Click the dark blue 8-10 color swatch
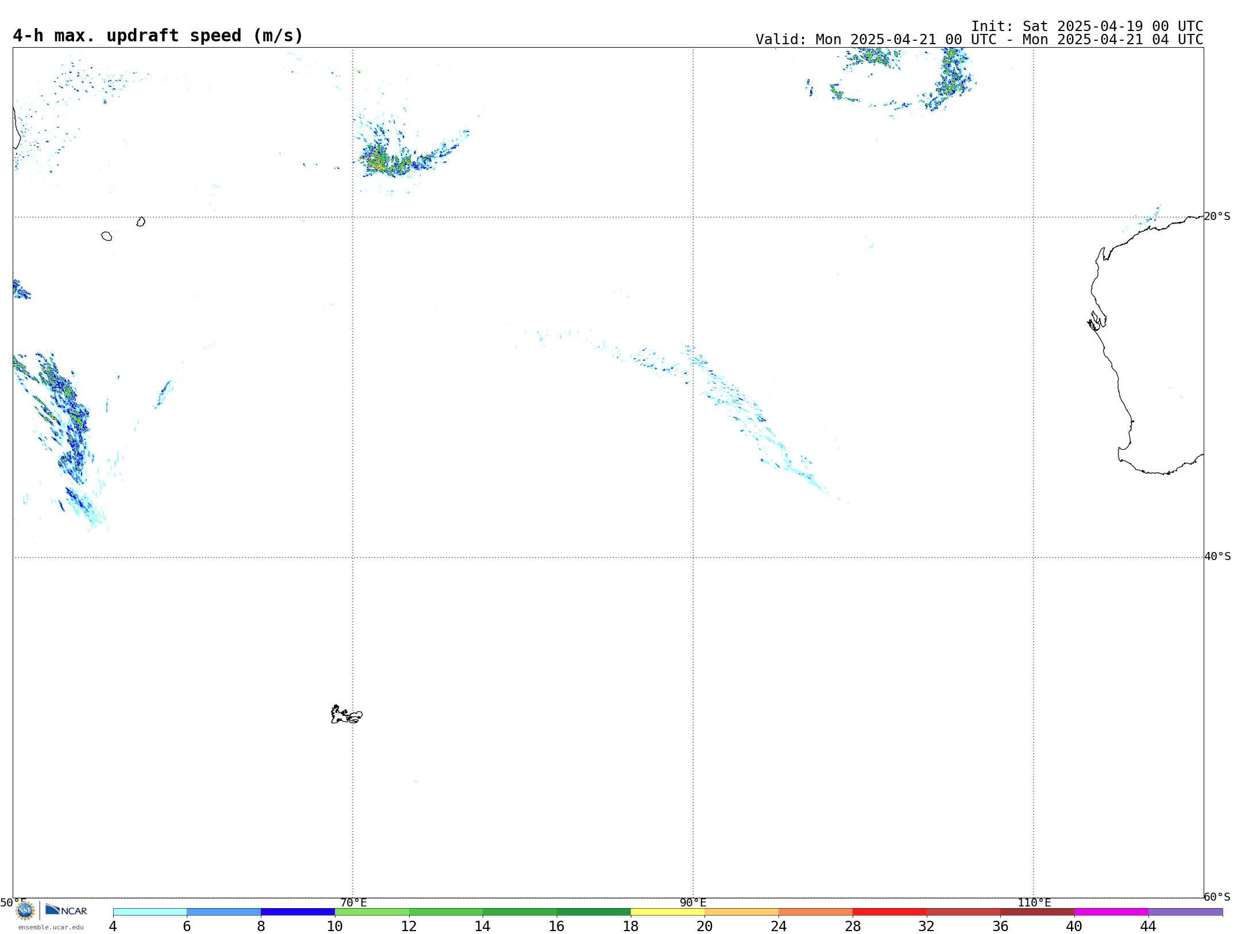The height and width of the screenshot is (934, 1241). [x=298, y=912]
